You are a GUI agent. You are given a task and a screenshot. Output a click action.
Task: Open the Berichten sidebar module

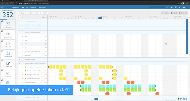(8, 45)
